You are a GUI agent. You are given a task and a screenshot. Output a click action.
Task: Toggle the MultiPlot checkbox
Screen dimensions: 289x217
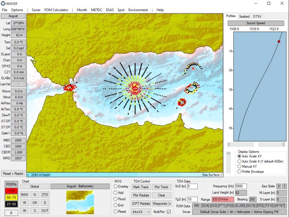(x=169, y=212)
